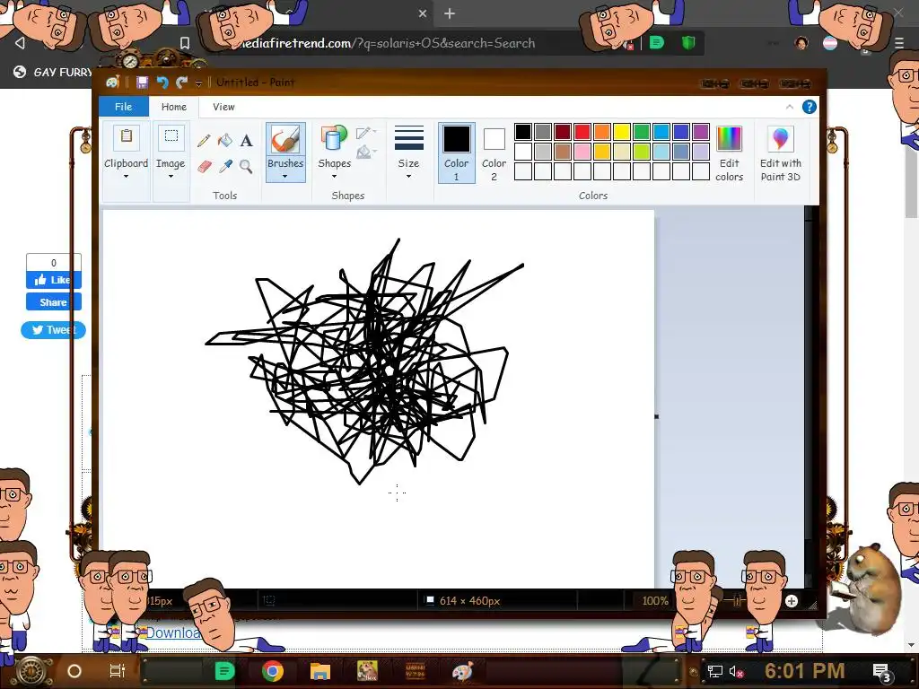The height and width of the screenshot is (689, 919).
Task: Select Color 1 as active color
Action: 456,153
